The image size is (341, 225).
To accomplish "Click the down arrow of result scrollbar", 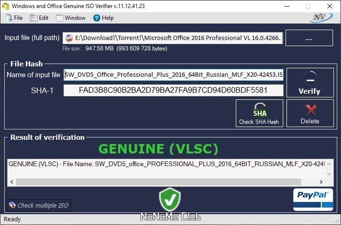I will click(329, 174).
